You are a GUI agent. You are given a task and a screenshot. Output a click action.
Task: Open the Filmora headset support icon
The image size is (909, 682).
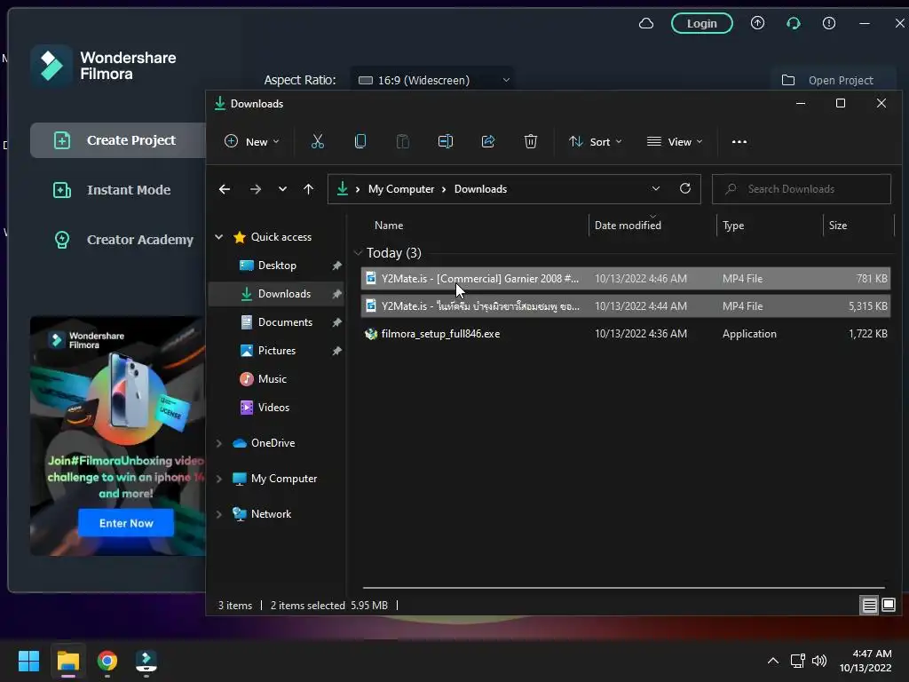[x=793, y=23]
